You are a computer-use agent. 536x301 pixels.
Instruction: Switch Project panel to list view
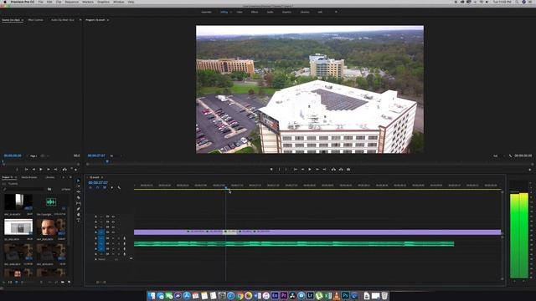click(x=10, y=283)
